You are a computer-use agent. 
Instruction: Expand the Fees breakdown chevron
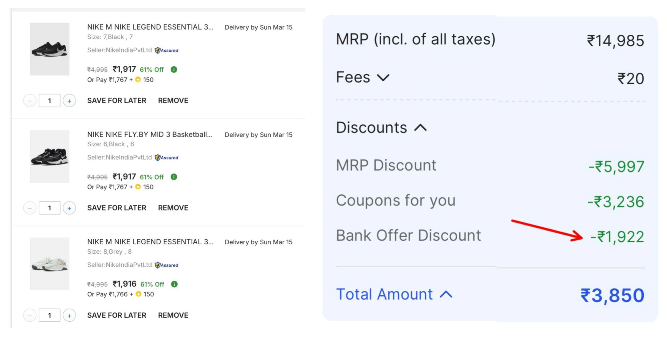pyautogui.click(x=383, y=78)
